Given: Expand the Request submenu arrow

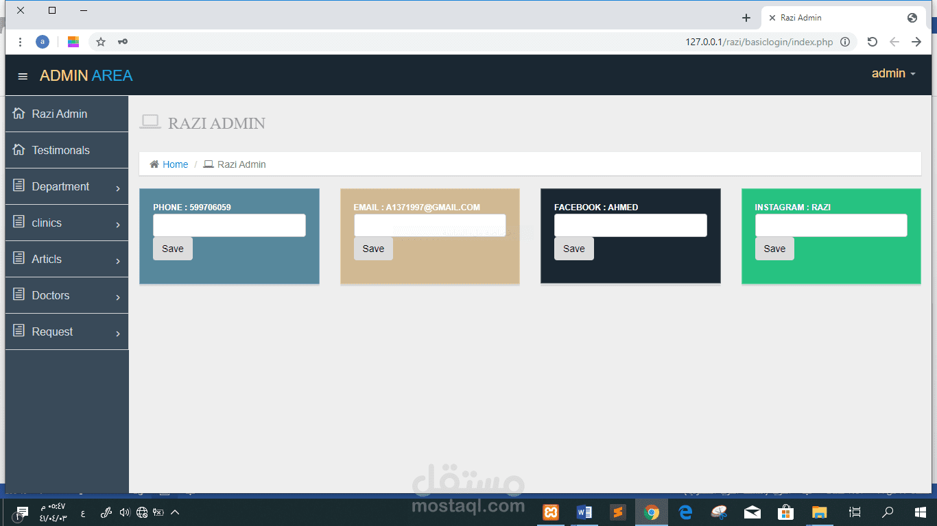Looking at the screenshot, I should 118,334.
